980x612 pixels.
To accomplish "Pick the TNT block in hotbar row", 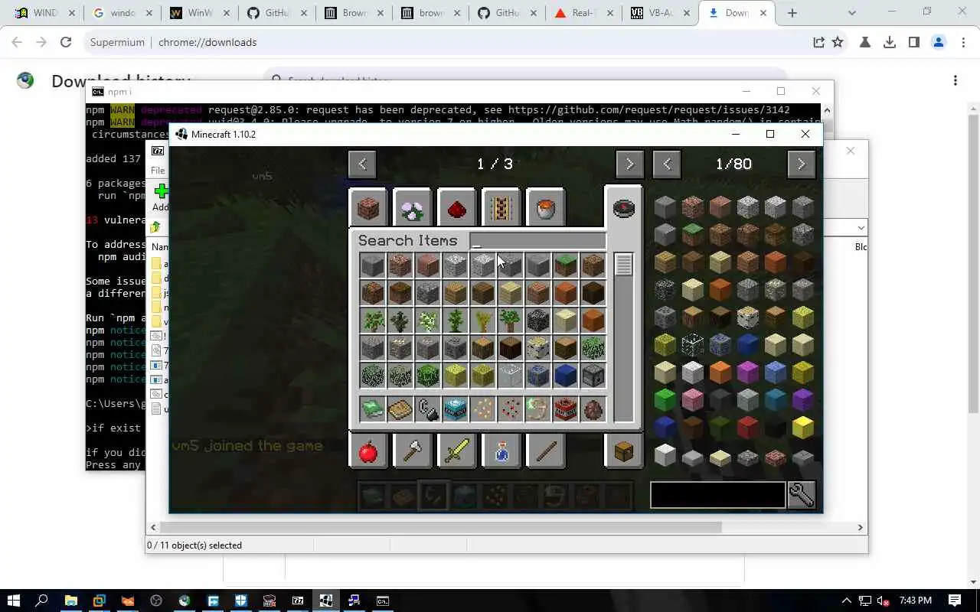I will [565, 409].
